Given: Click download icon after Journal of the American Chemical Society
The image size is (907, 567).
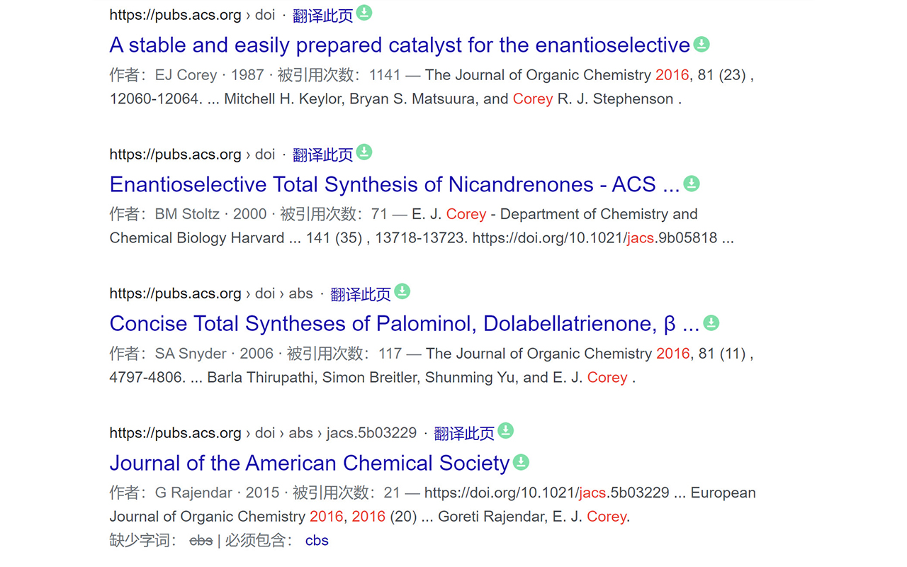Looking at the screenshot, I should (521, 463).
